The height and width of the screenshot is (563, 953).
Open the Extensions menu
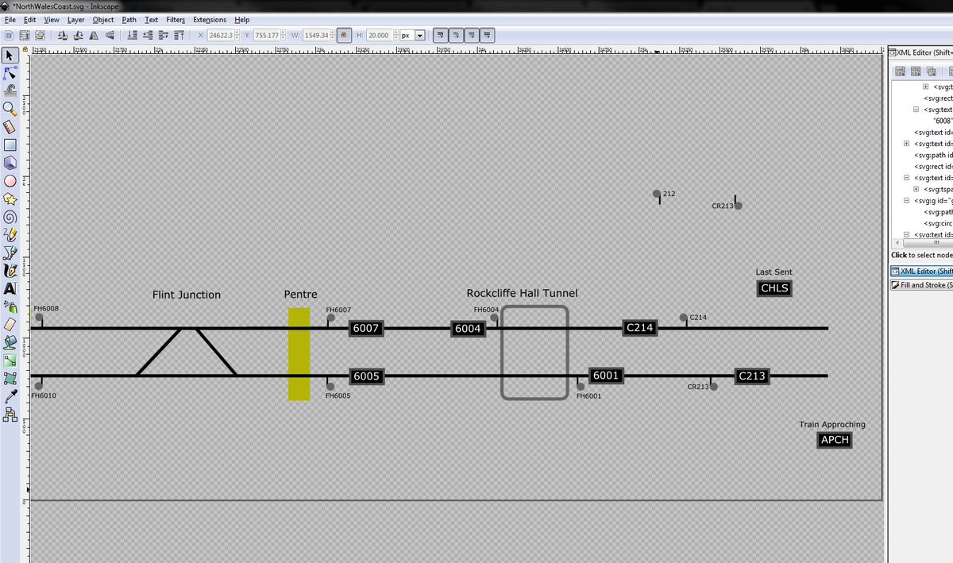210,19
